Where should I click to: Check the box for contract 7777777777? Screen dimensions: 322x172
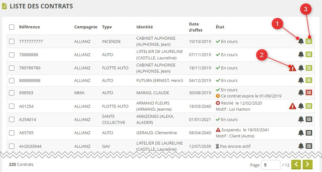click(x=12, y=41)
